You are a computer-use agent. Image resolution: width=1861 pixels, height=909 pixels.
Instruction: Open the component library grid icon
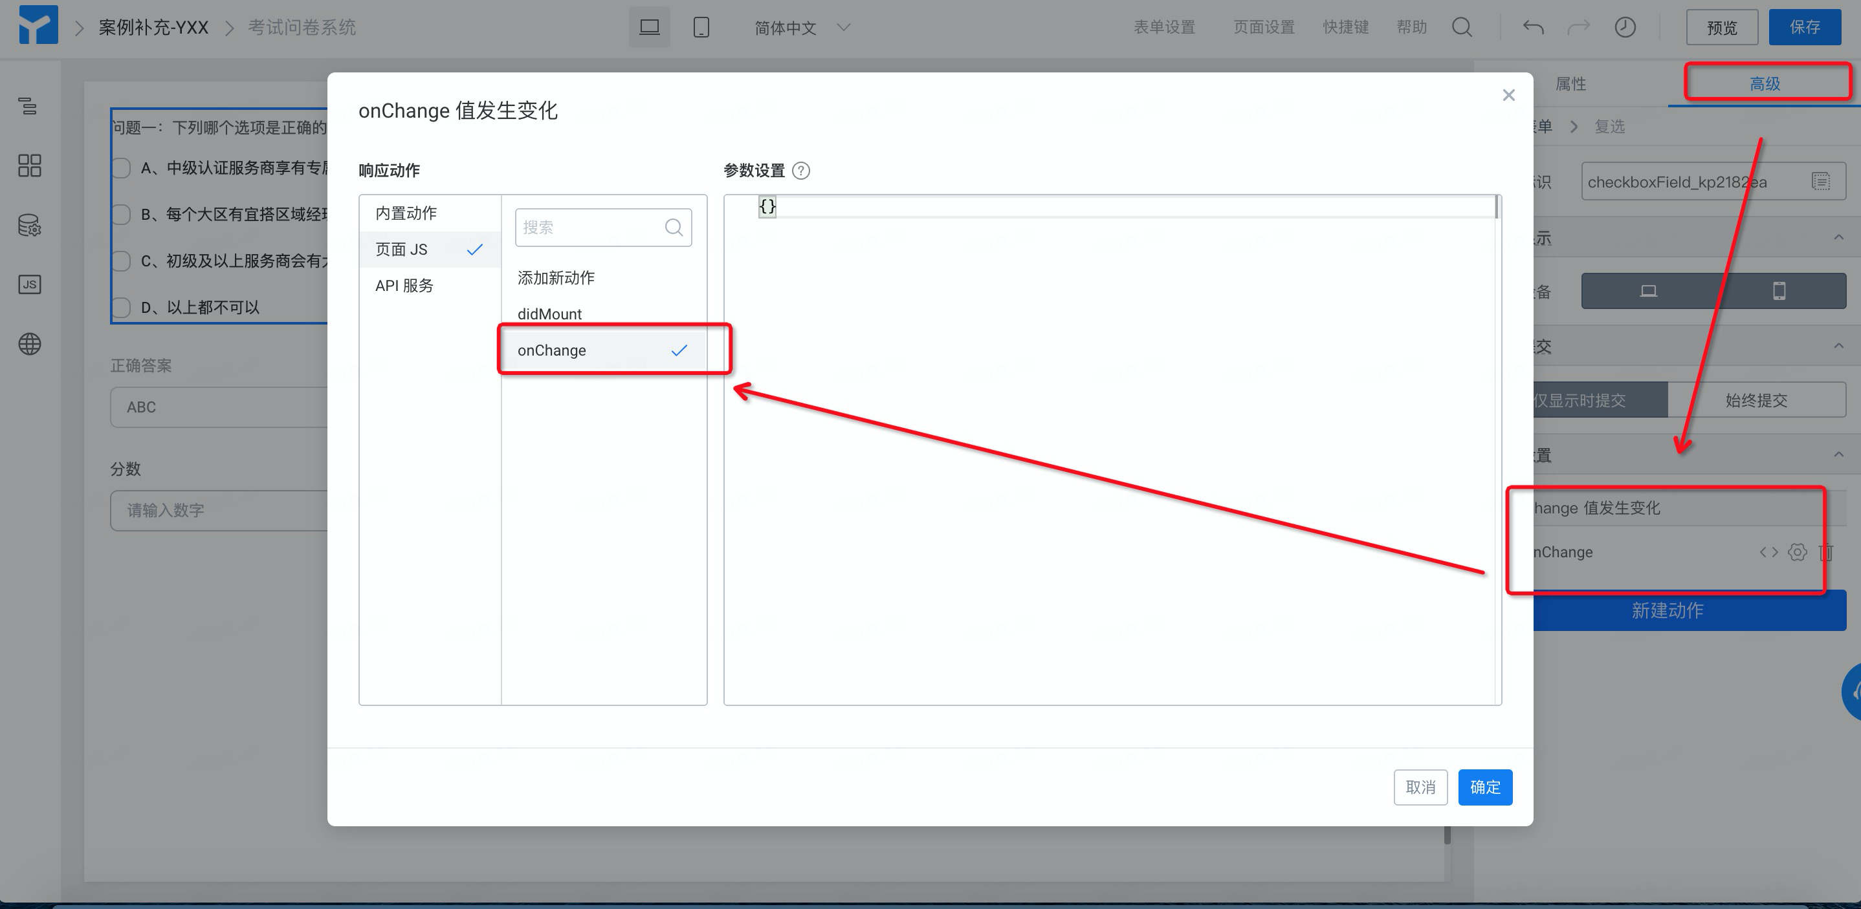click(x=29, y=166)
